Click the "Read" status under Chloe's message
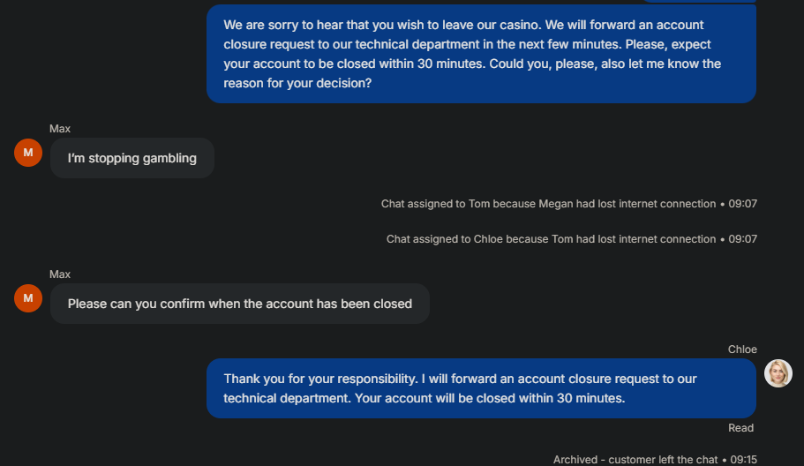Viewport: 804px width, 466px height. [x=740, y=428]
